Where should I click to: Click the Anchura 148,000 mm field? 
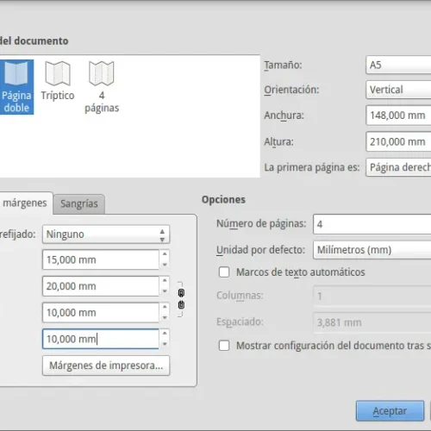[398, 116]
